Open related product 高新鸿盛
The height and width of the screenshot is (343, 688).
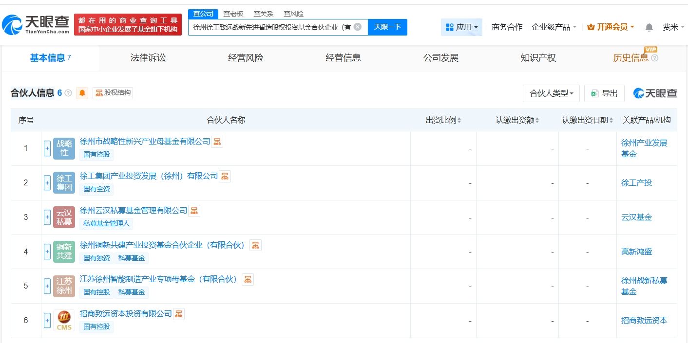(x=636, y=252)
